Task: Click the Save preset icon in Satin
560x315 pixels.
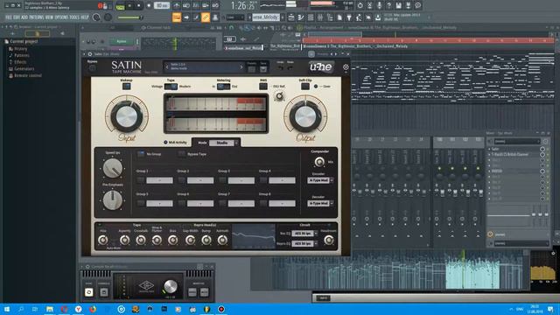Action: pyautogui.click(x=263, y=69)
